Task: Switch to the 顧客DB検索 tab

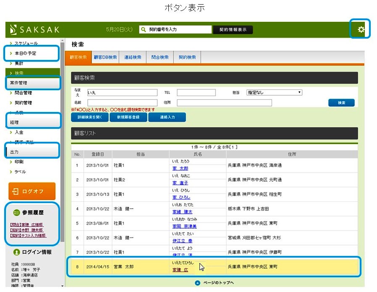Action: 105,57
